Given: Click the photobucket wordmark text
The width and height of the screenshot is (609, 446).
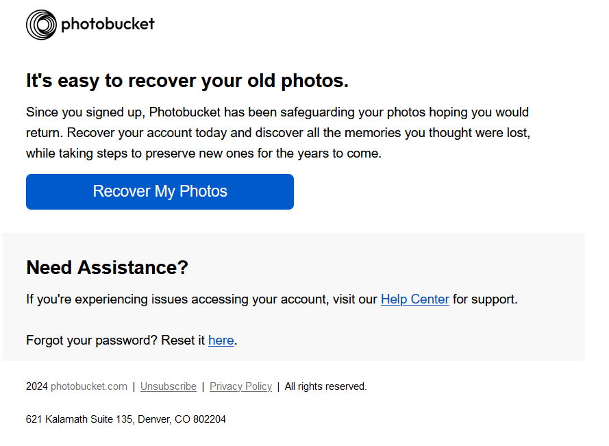Looking at the screenshot, I should click(x=108, y=24).
